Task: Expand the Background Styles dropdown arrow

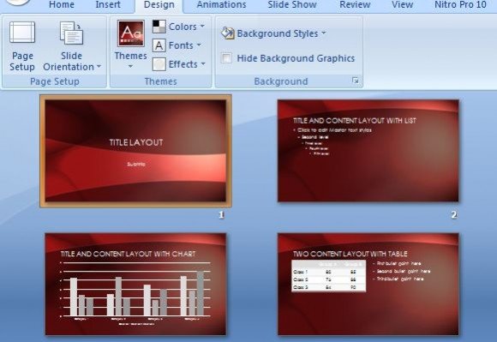Action: point(324,33)
